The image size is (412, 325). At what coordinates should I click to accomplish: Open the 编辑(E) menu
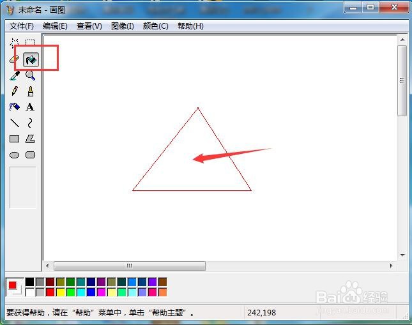click(x=55, y=26)
